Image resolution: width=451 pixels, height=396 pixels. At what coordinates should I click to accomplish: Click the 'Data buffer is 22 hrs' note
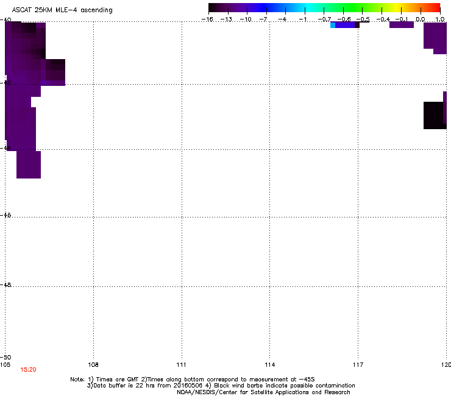click(x=221, y=386)
